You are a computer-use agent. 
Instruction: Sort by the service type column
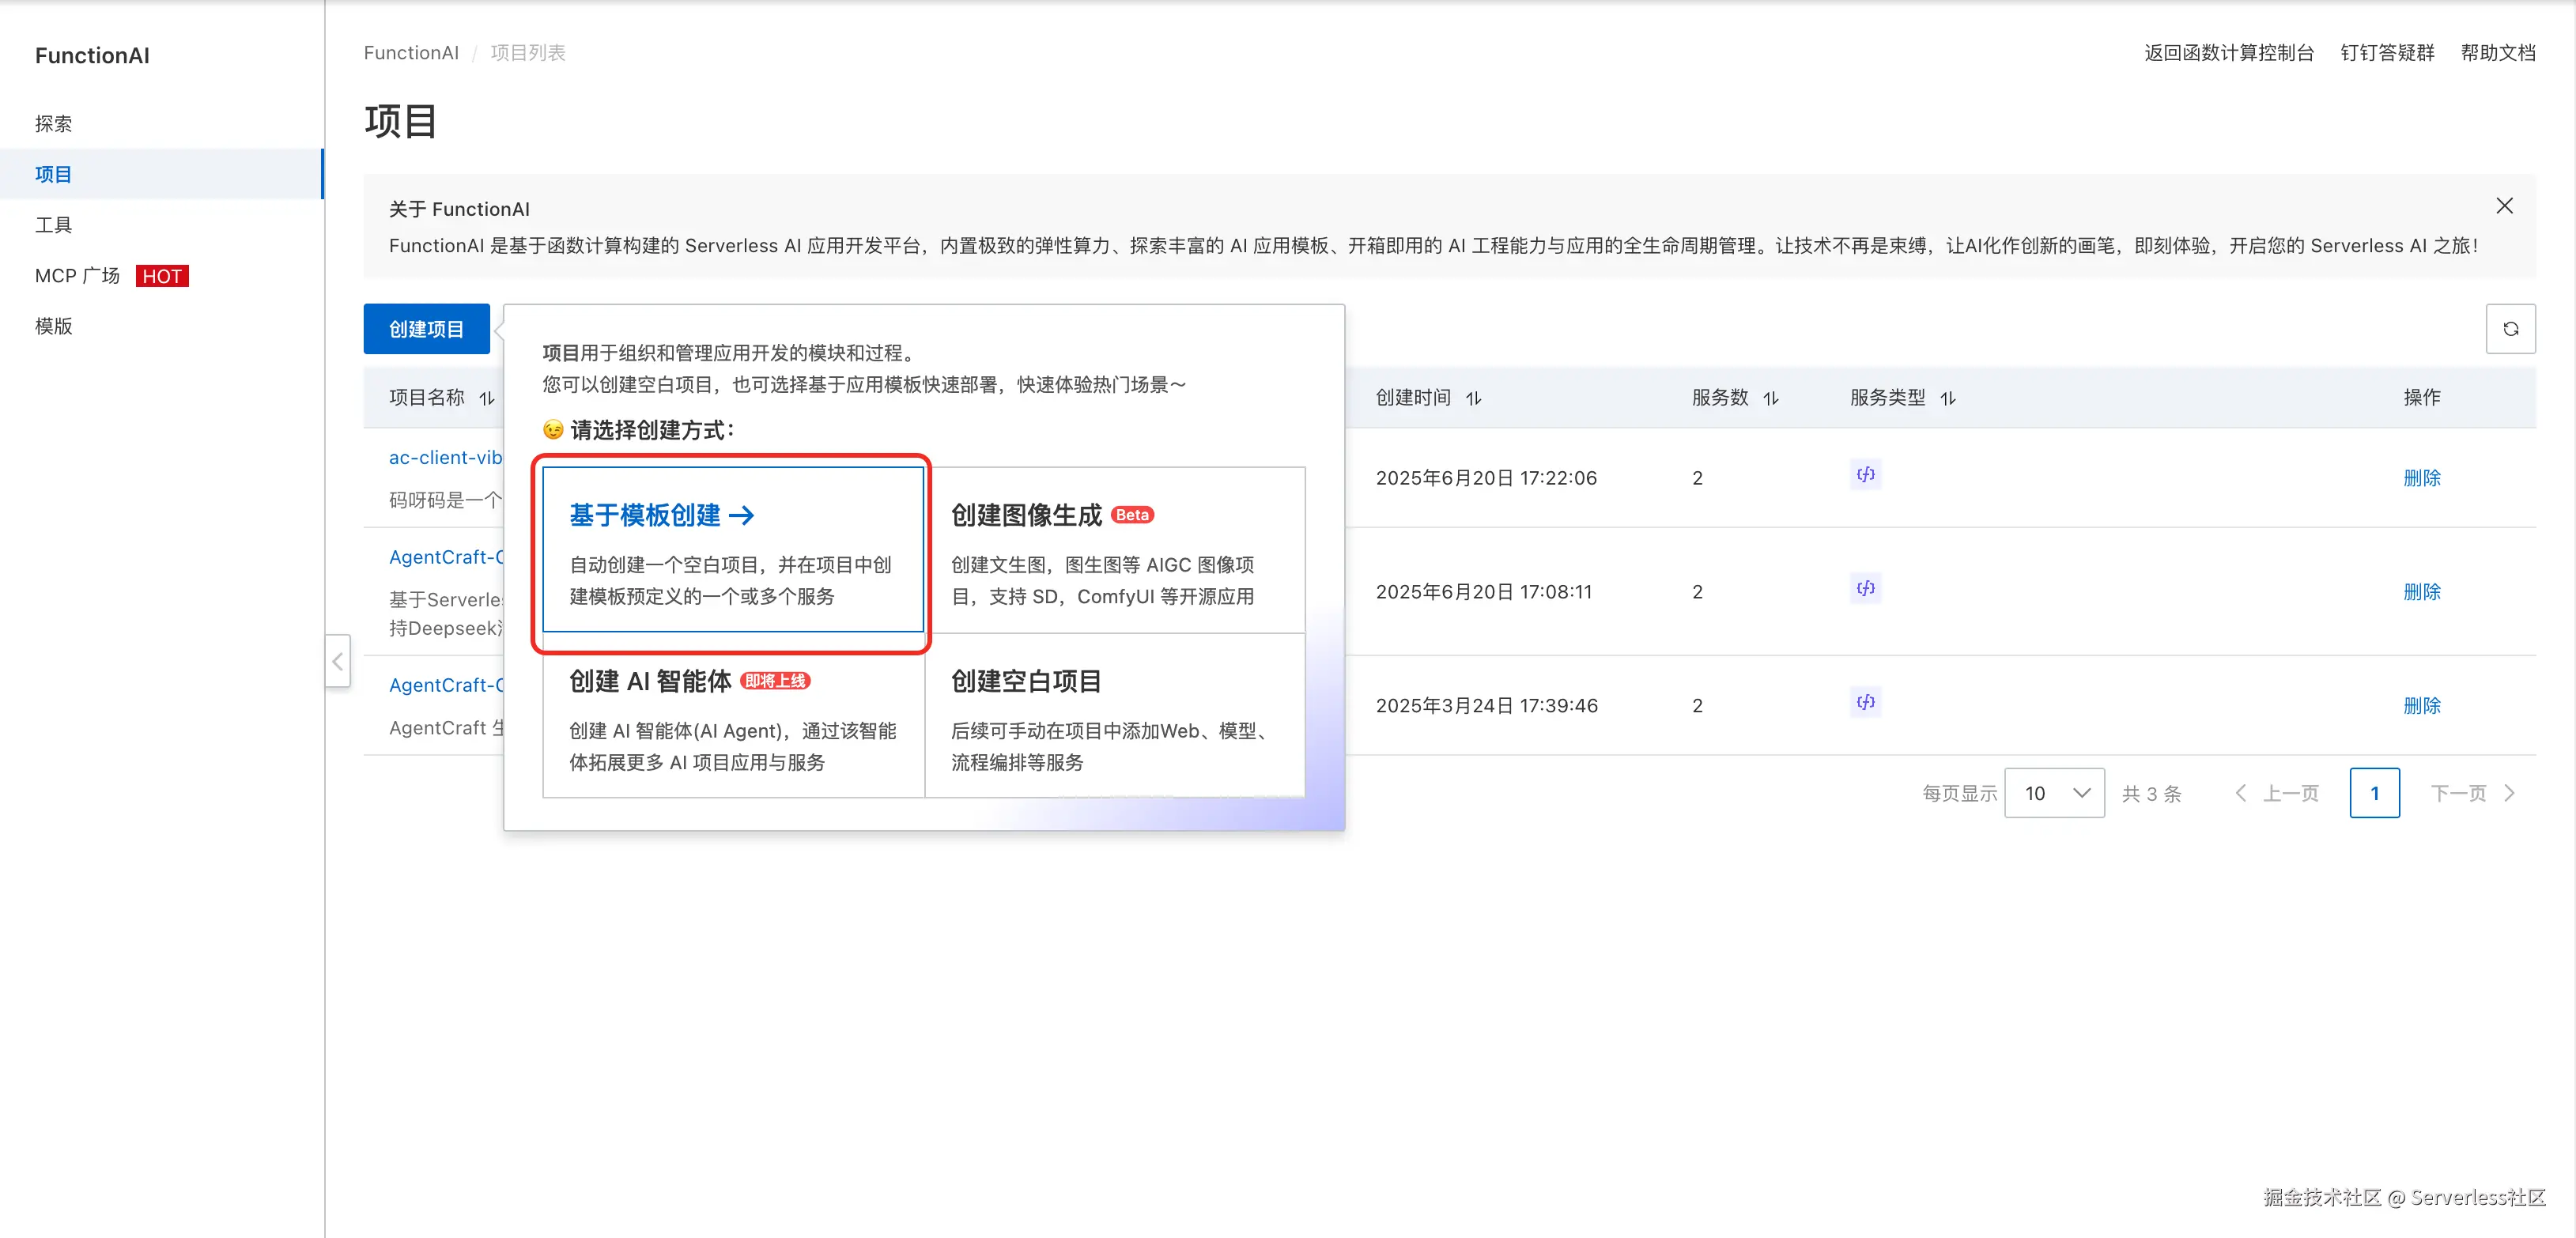click(1947, 399)
